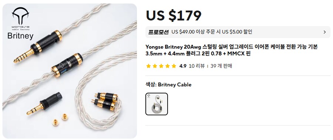The image size is (333, 140).
Task: Expand the promotion banner chevron arrow
Action: pyautogui.click(x=324, y=32)
